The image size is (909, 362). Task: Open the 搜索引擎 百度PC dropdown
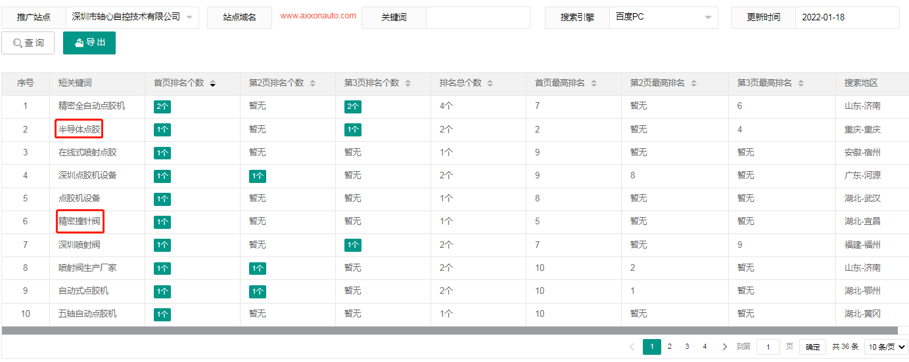(x=664, y=18)
